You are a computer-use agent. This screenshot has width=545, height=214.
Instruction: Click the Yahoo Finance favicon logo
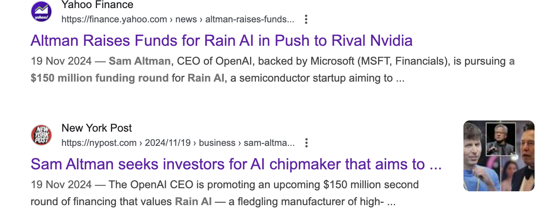41,12
